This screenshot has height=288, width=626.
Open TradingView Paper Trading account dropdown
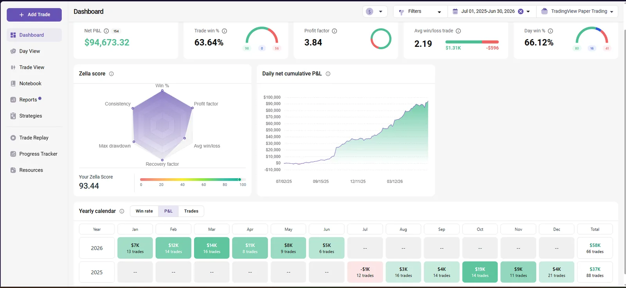pyautogui.click(x=577, y=11)
